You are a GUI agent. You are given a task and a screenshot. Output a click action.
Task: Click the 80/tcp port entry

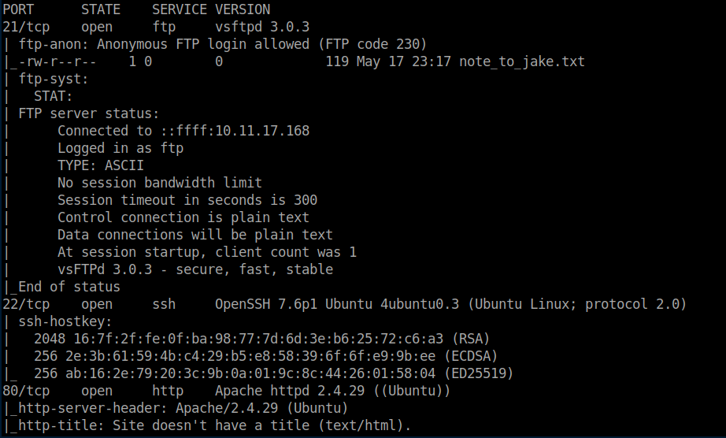[26, 391]
